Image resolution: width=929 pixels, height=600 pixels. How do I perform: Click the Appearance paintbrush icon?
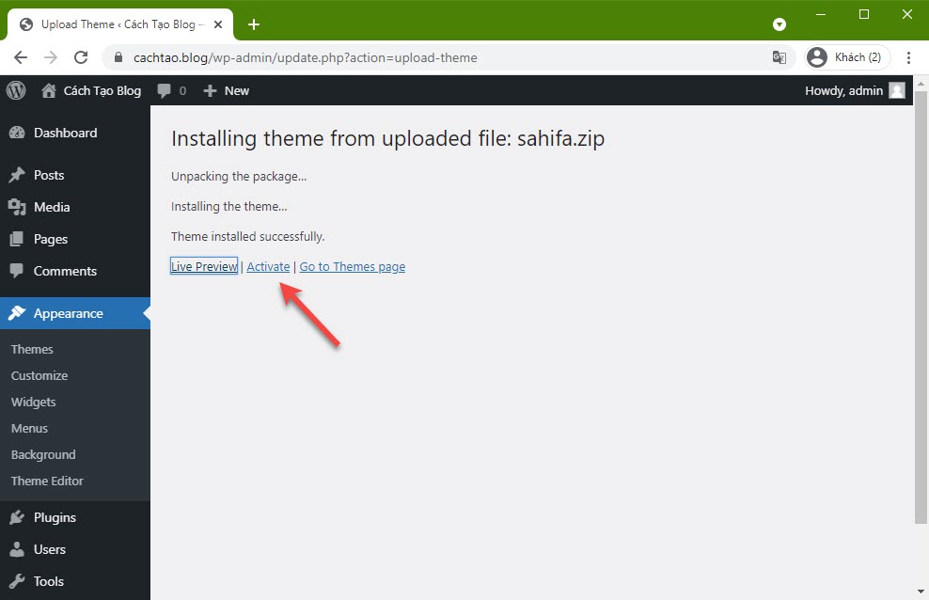tap(17, 313)
